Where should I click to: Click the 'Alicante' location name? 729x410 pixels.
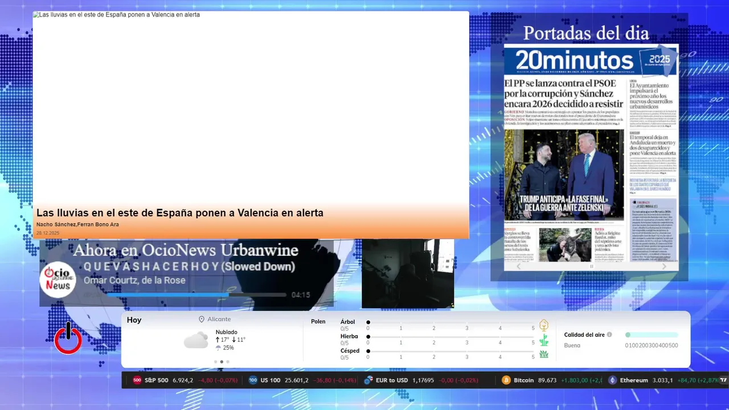219,319
